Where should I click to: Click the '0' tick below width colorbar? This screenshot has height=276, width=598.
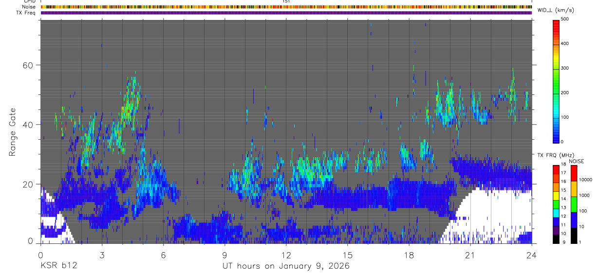pyautogui.click(x=562, y=142)
